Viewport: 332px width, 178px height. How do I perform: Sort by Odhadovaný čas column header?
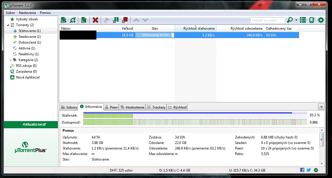click(281, 28)
